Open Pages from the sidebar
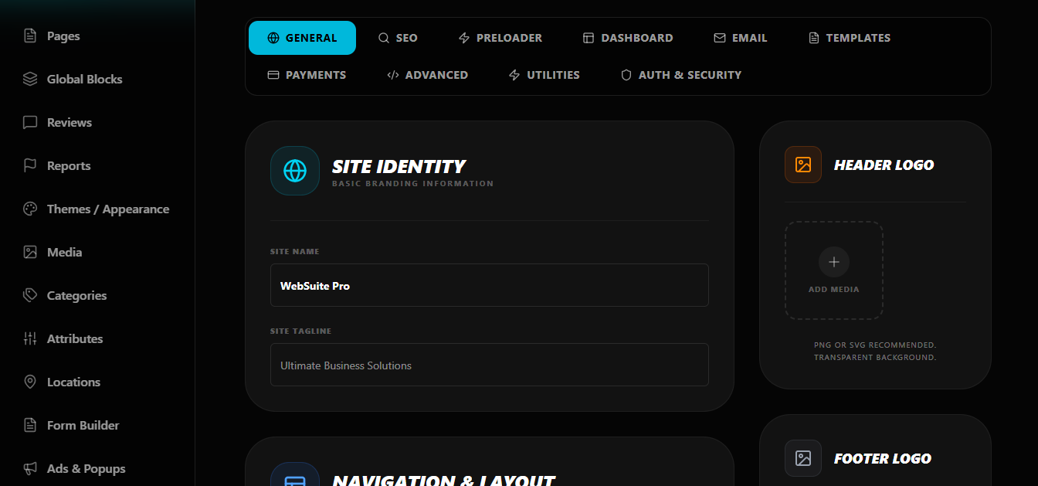Image resolution: width=1038 pixels, height=486 pixels. [63, 36]
